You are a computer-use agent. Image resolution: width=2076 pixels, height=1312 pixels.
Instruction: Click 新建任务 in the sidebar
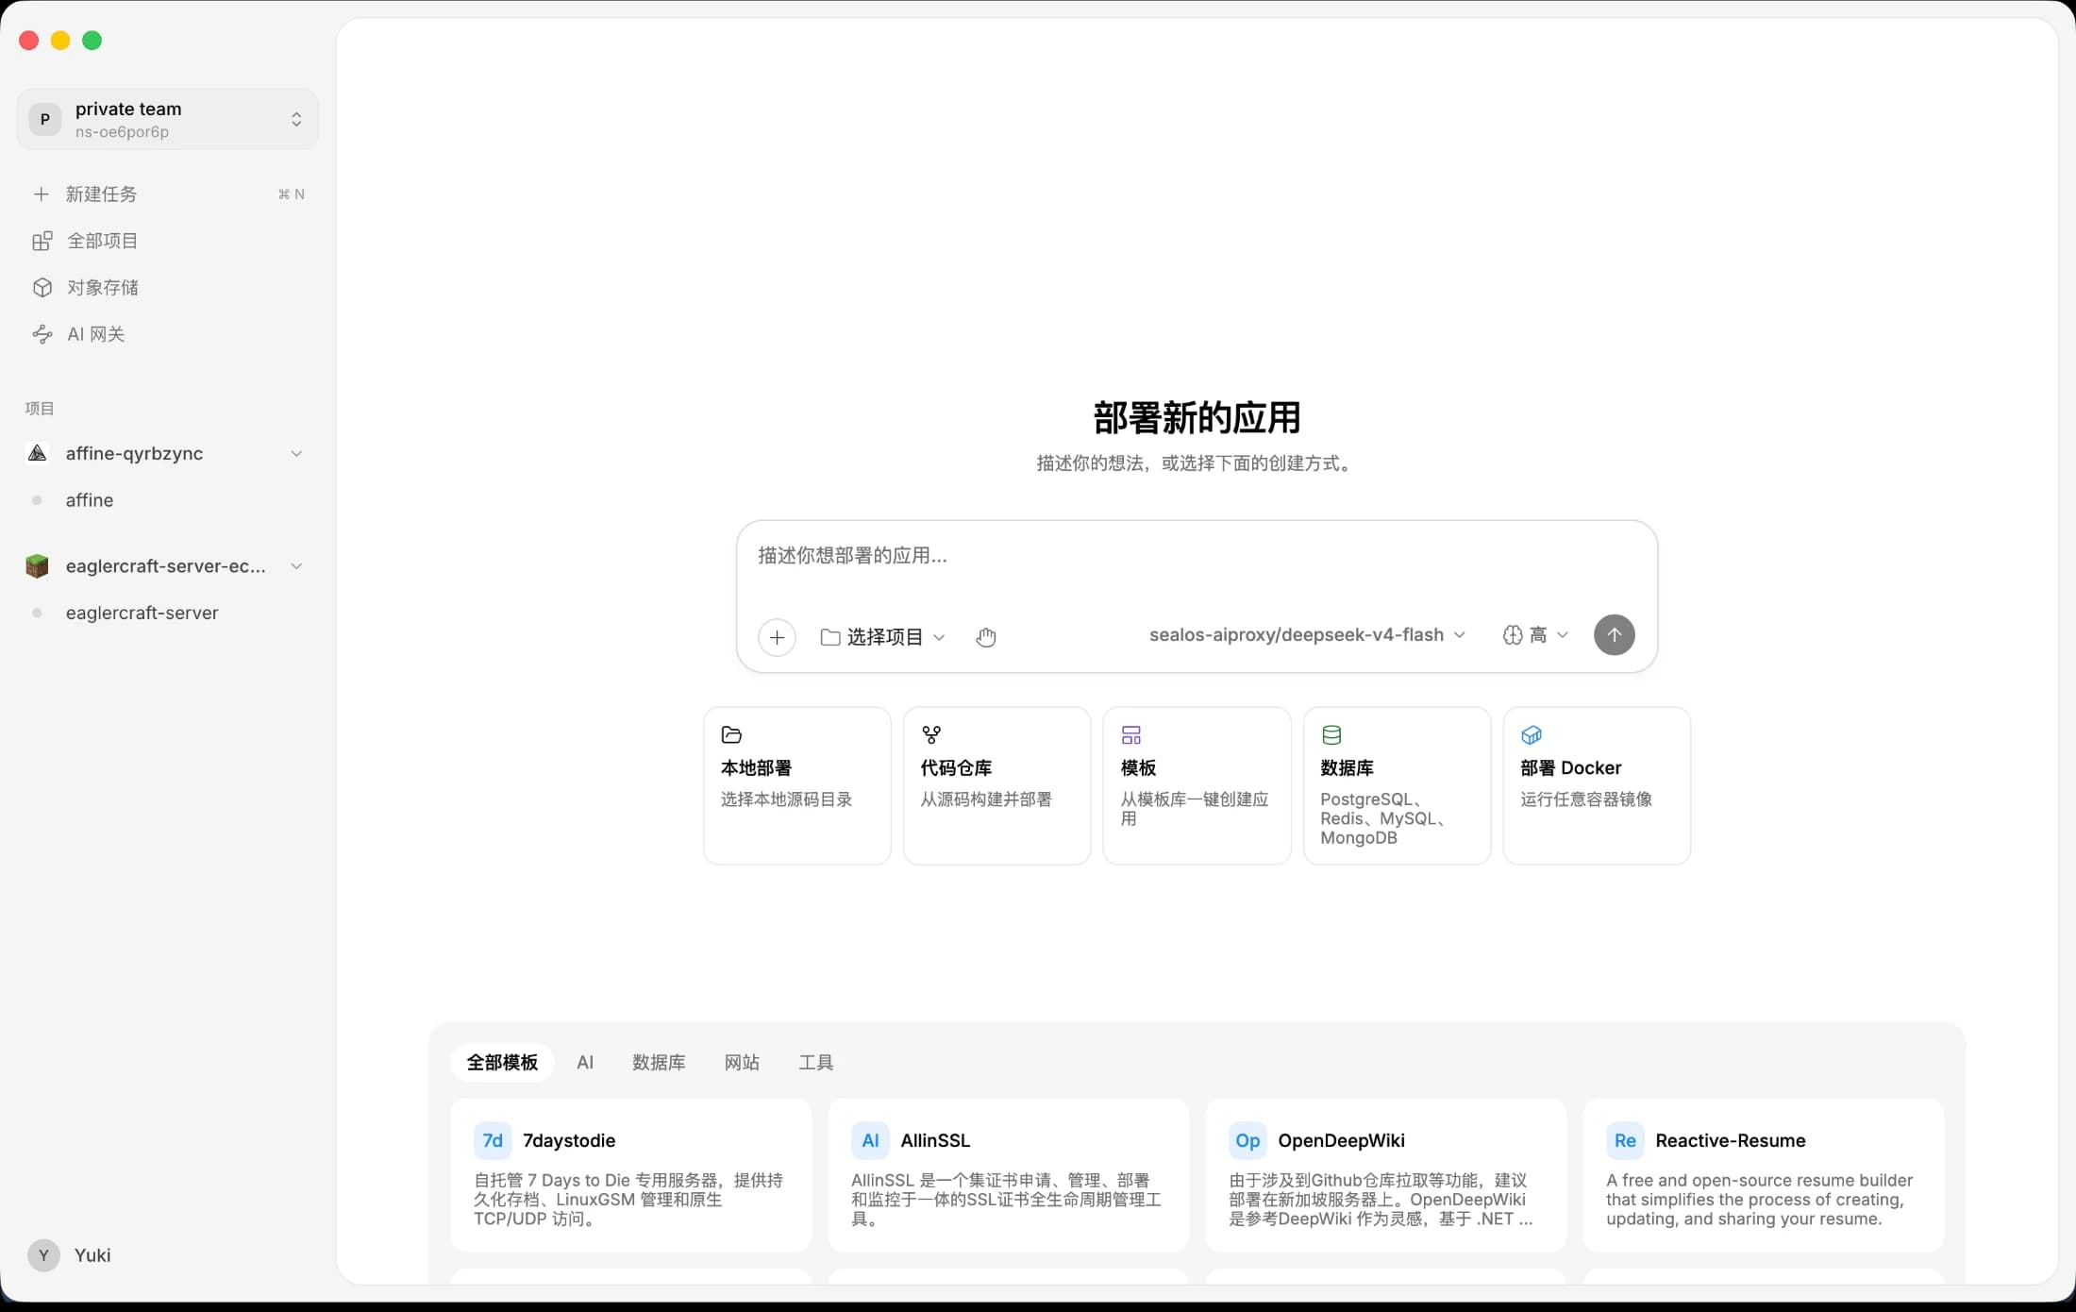167,194
